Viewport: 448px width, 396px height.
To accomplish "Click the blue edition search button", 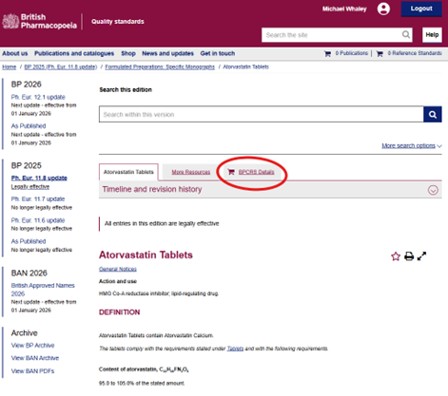I will [x=433, y=114].
